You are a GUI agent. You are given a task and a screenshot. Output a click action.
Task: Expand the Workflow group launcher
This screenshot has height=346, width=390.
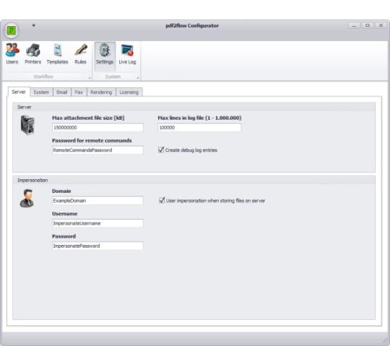click(90, 78)
